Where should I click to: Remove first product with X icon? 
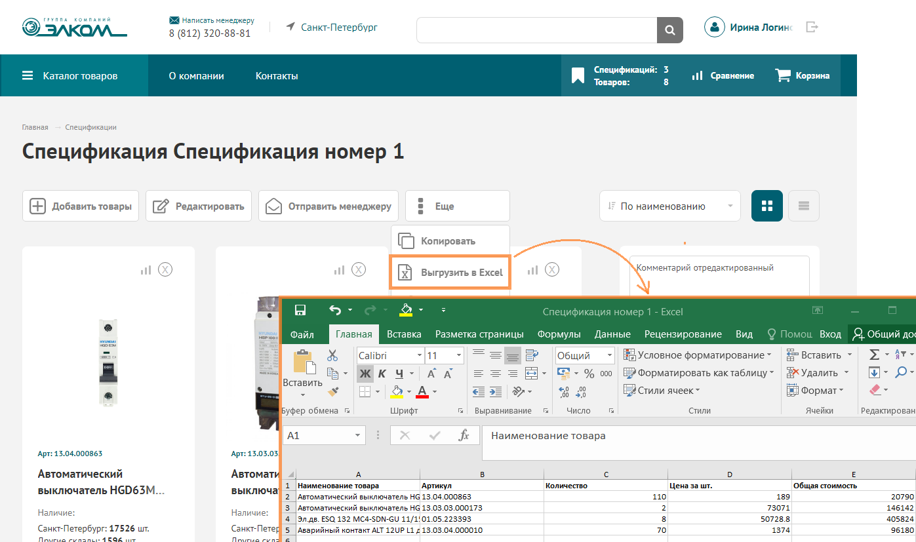[165, 269]
